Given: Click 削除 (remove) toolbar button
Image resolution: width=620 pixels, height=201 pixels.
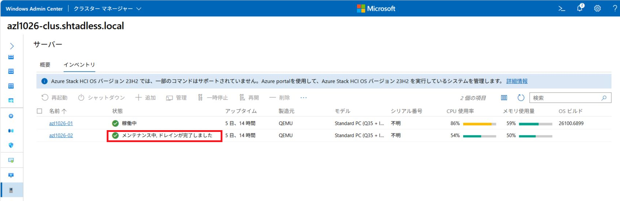Looking at the screenshot, I should pyautogui.click(x=280, y=98).
